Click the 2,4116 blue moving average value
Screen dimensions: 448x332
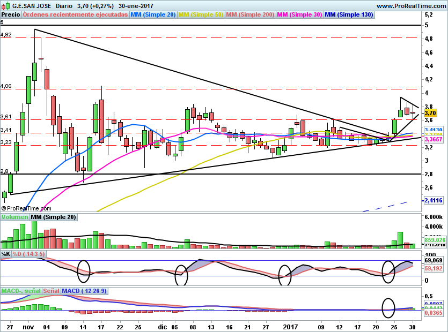pos(434,200)
